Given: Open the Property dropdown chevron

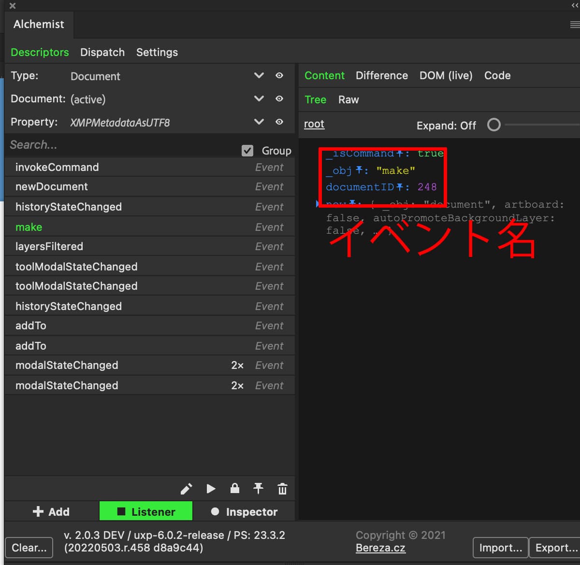Looking at the screenshot, I should [x=259, y=122].
